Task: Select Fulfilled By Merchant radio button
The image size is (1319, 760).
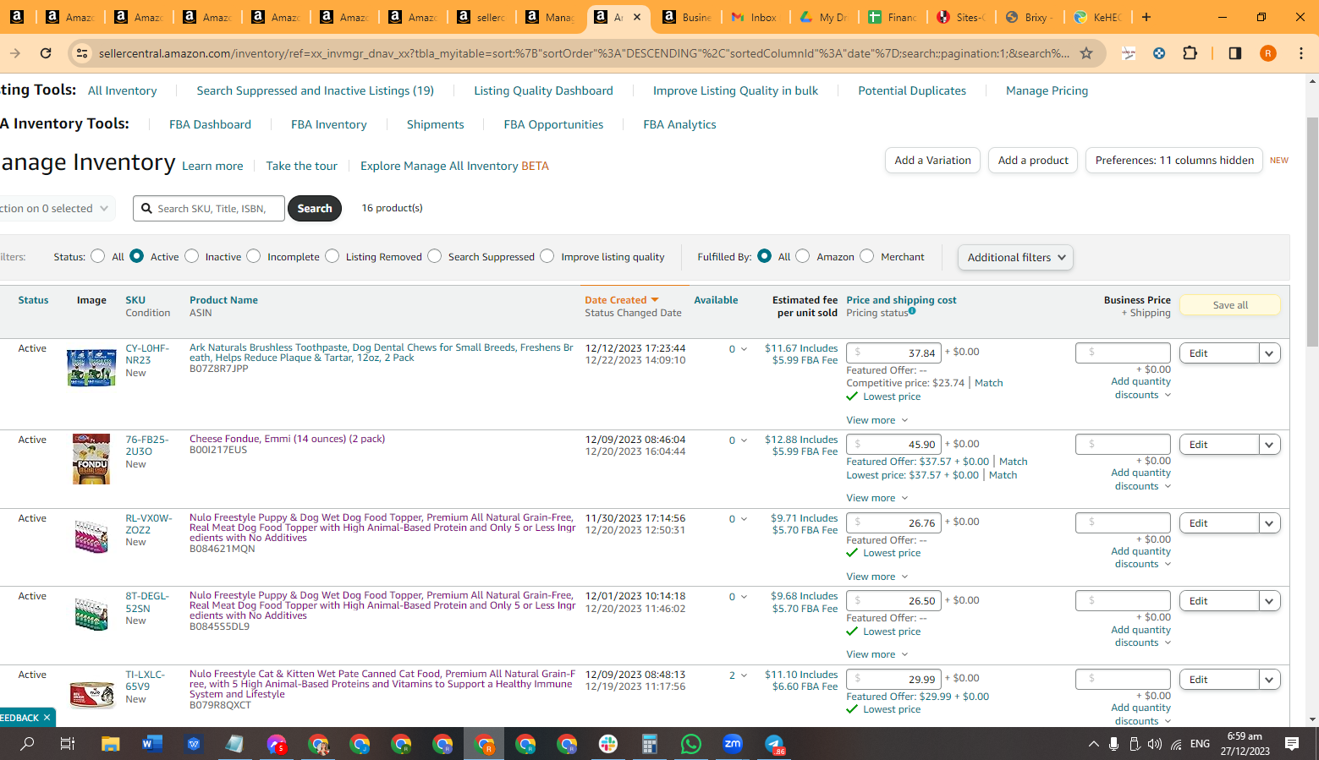Action: coord(866,256)
